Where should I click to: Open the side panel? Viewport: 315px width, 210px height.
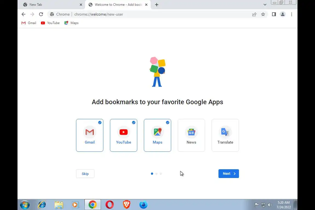274,14
